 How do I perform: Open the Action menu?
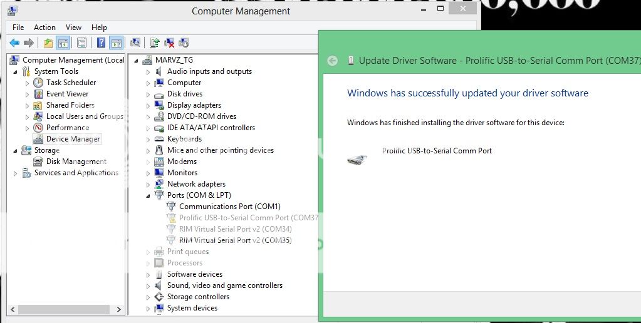(44, 28)
